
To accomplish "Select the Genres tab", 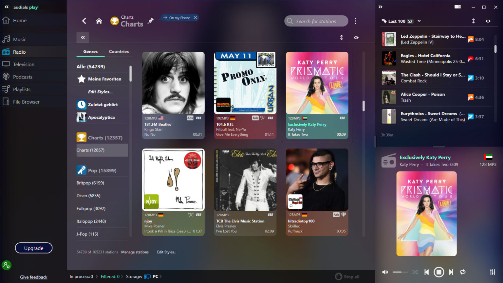I will [90, 51].
